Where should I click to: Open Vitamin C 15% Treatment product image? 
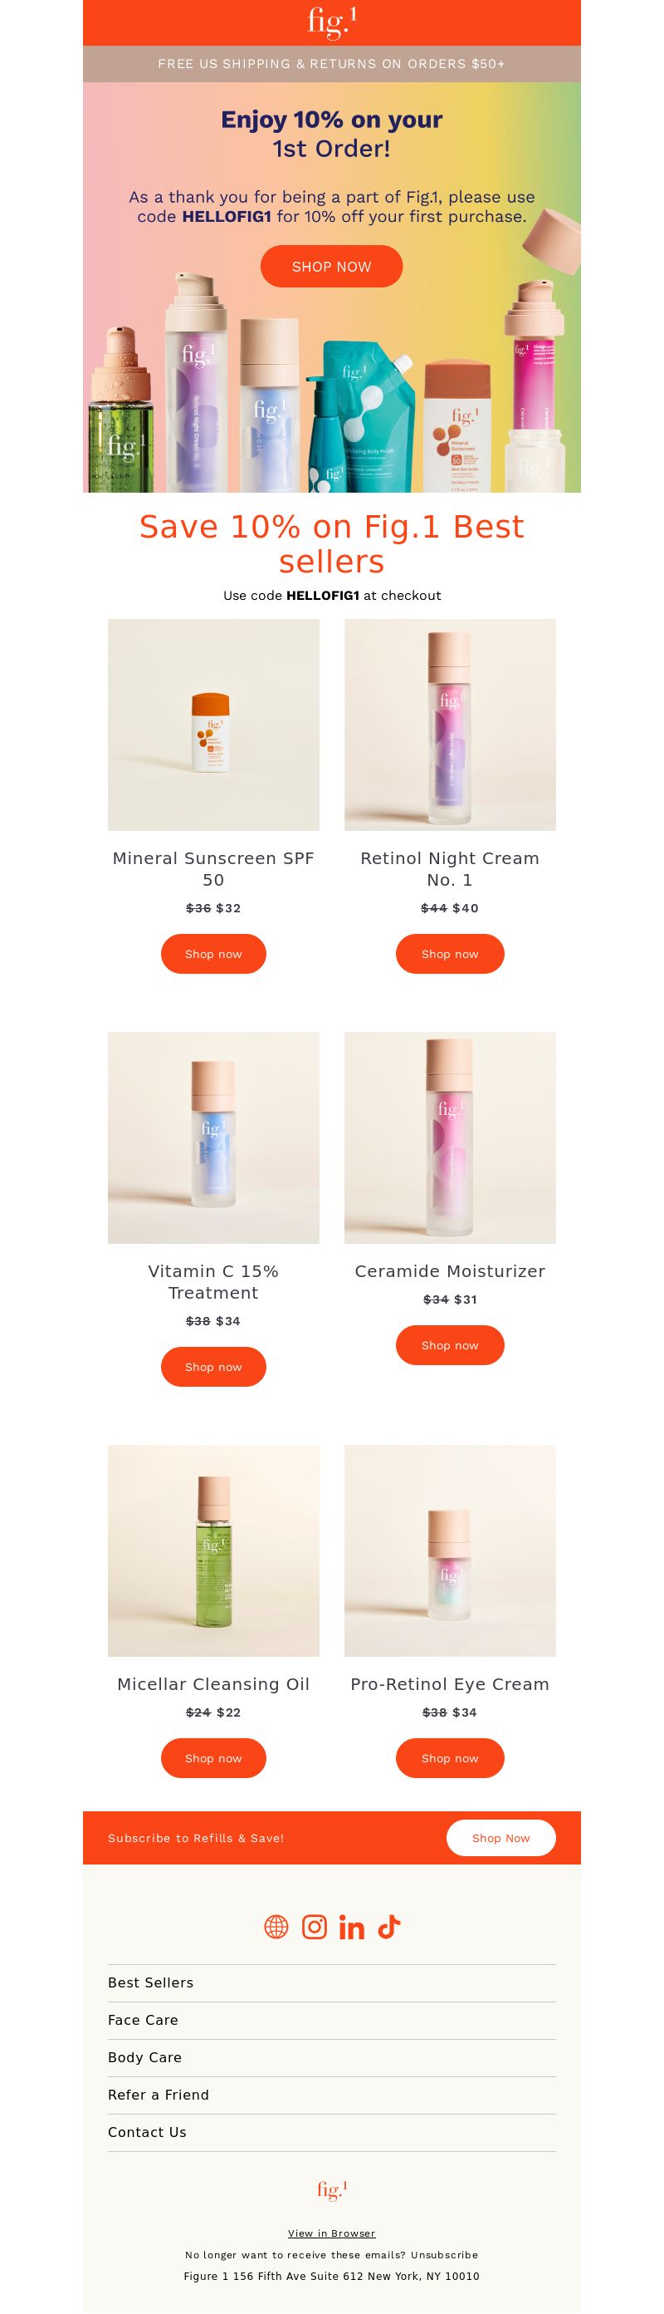[213, 1138]
